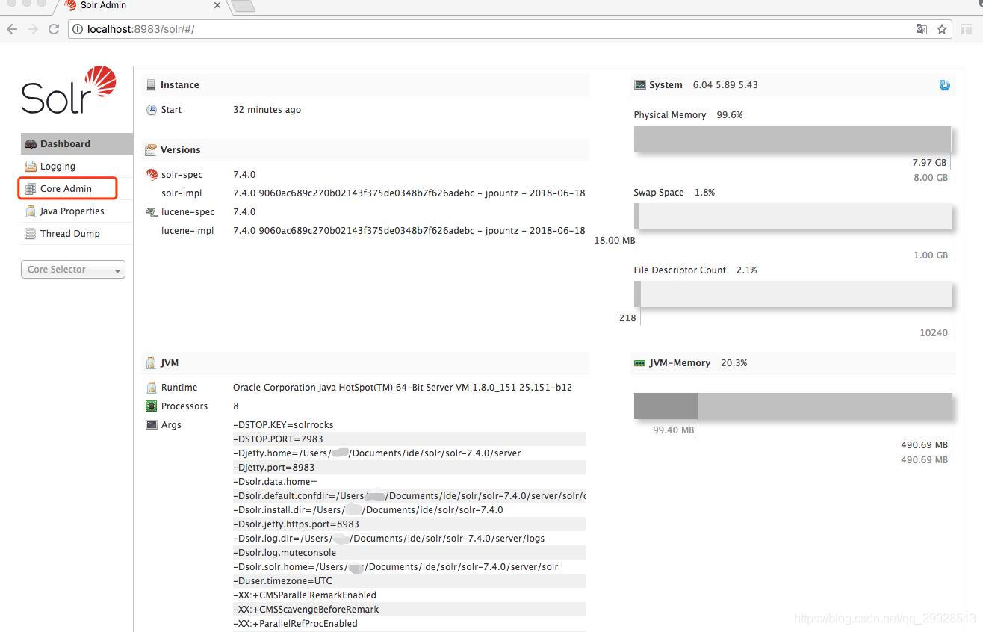Click the Thread Dump icon
Image resolution: width=983 pixels, height=632 pixels.
tap(30, 234)
